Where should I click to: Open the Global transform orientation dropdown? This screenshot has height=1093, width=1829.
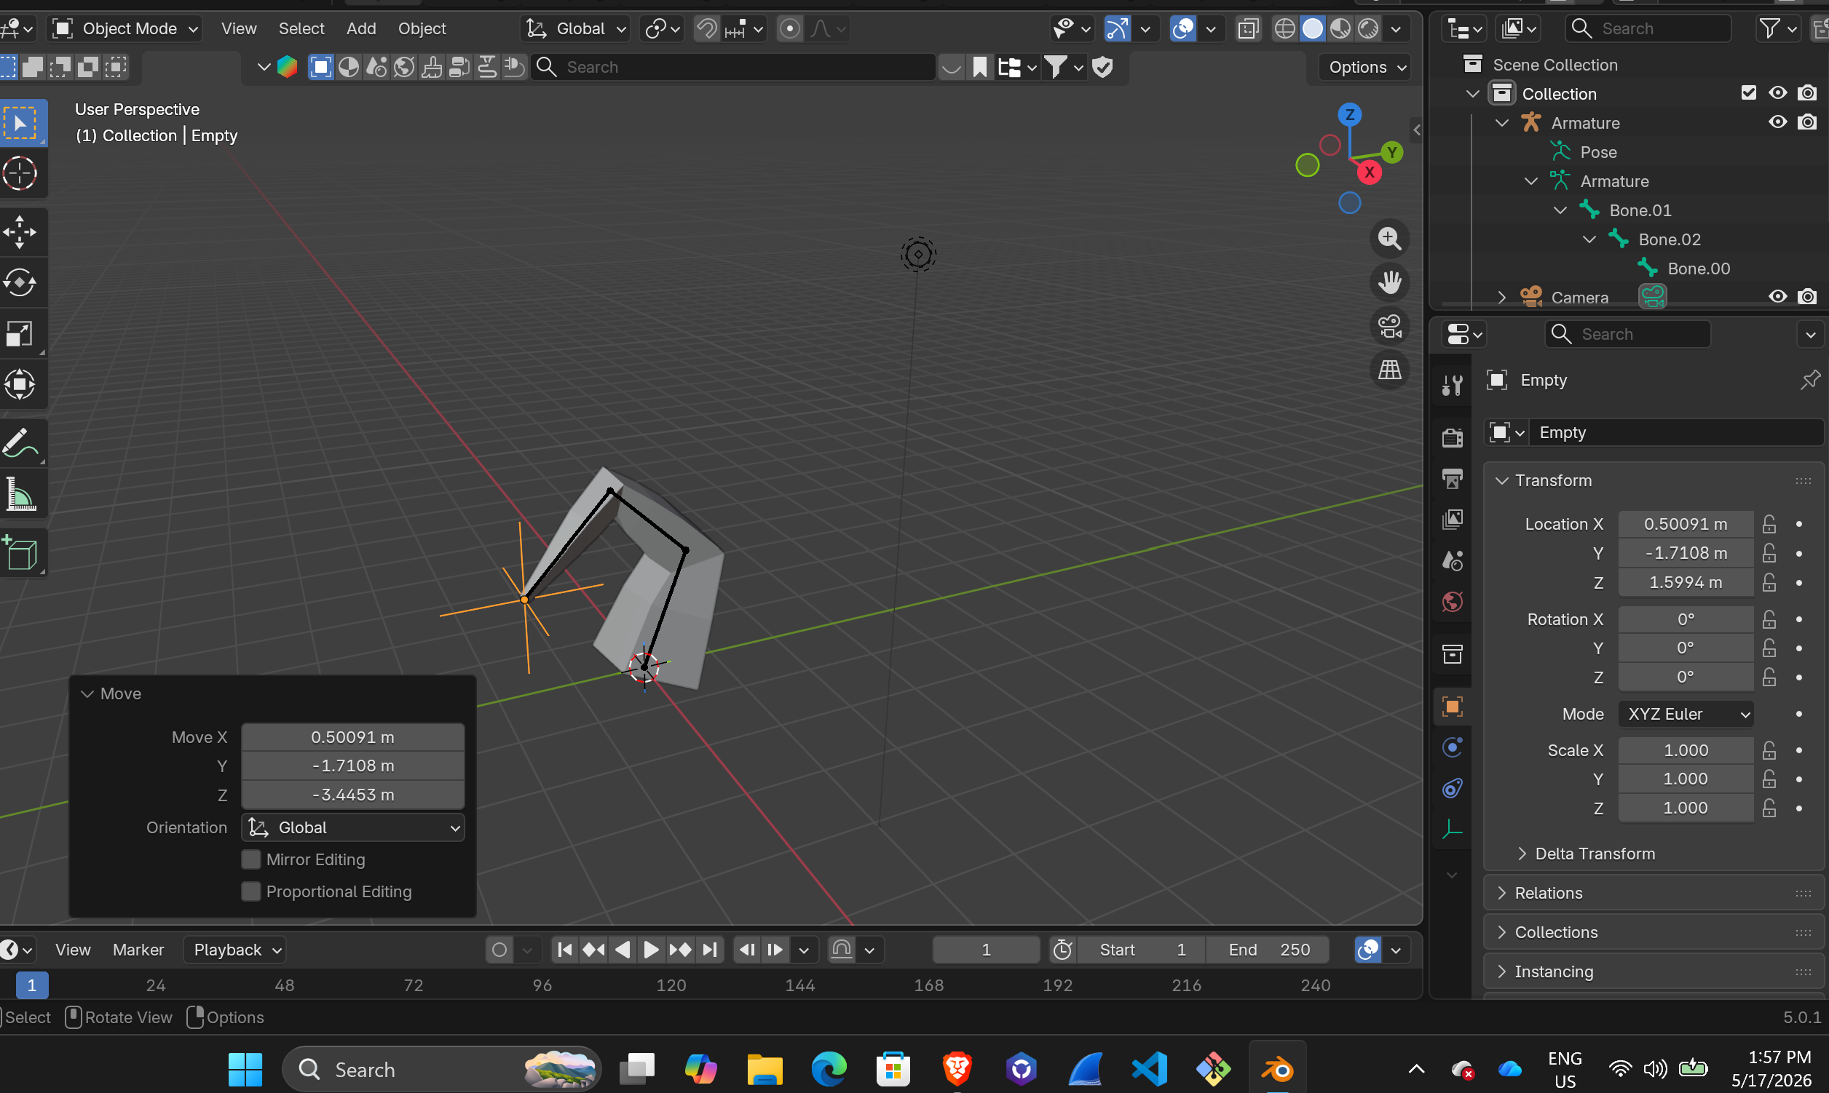coord(576,28)
